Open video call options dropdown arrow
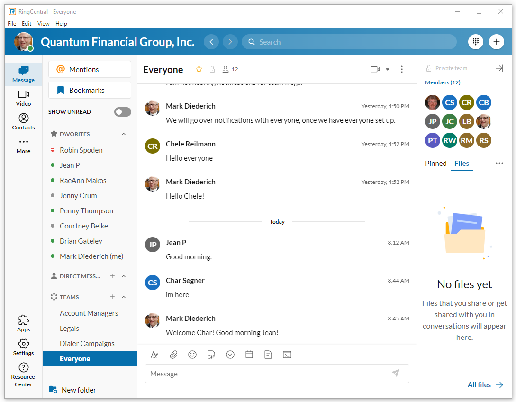The height and width of the screenshot is (402, 516). pos(388,69)
